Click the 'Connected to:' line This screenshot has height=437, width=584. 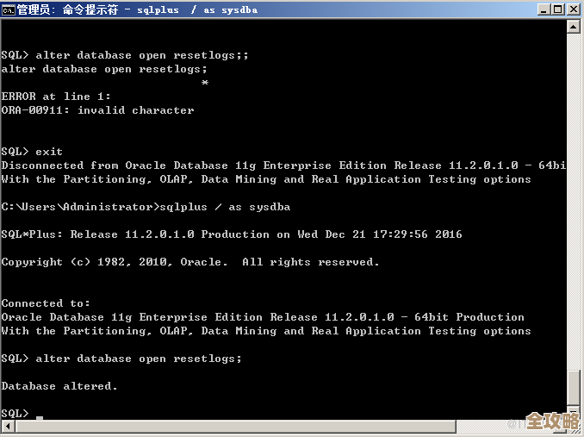46,303
